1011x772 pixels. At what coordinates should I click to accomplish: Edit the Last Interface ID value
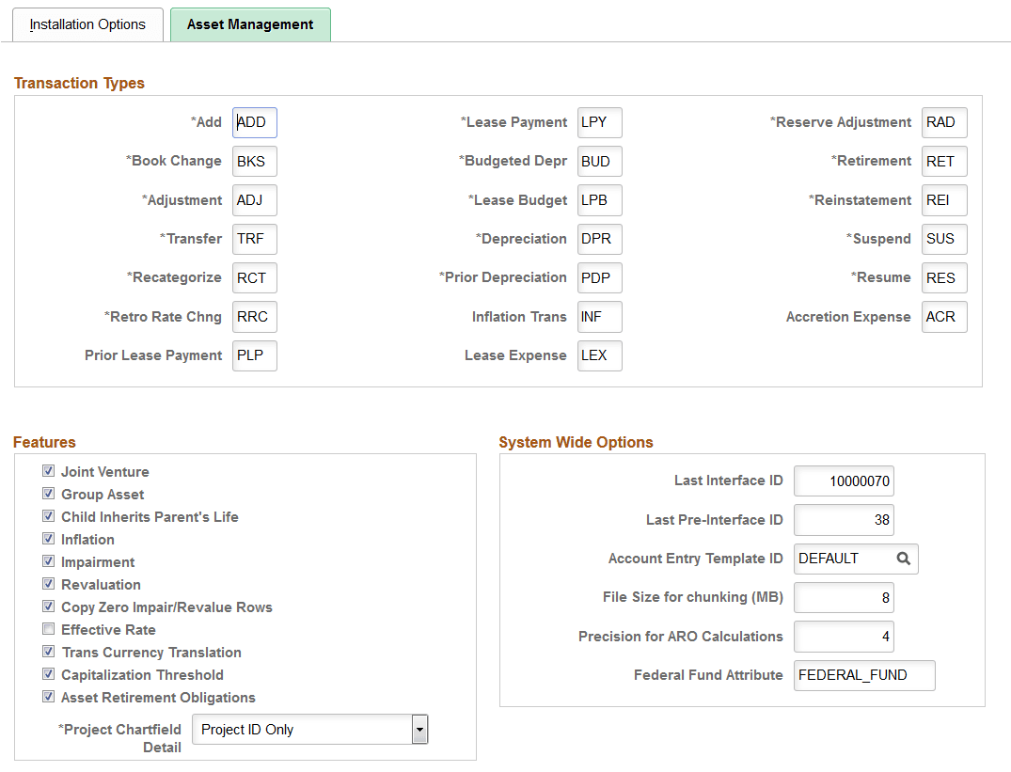[x=844, y=481]
